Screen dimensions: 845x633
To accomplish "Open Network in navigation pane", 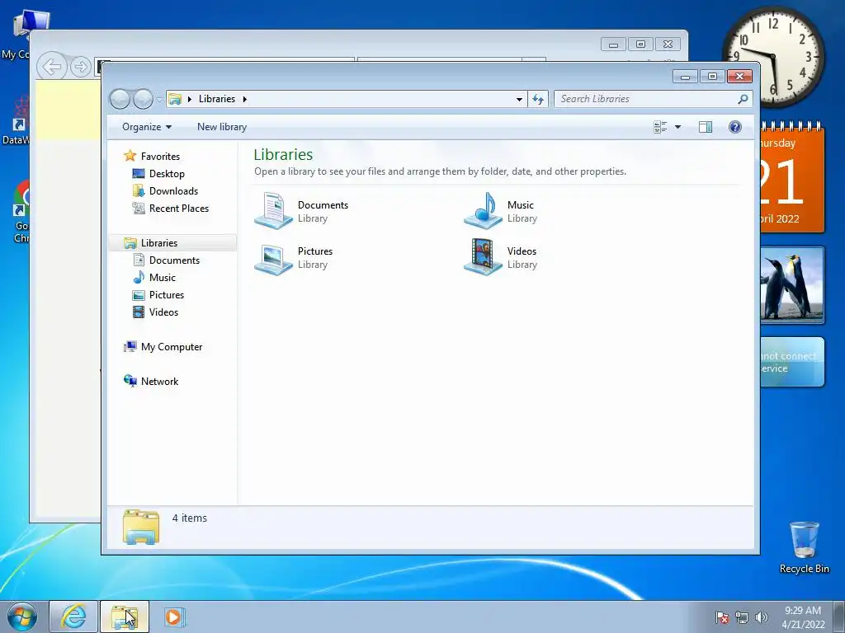I will point(159,381).
